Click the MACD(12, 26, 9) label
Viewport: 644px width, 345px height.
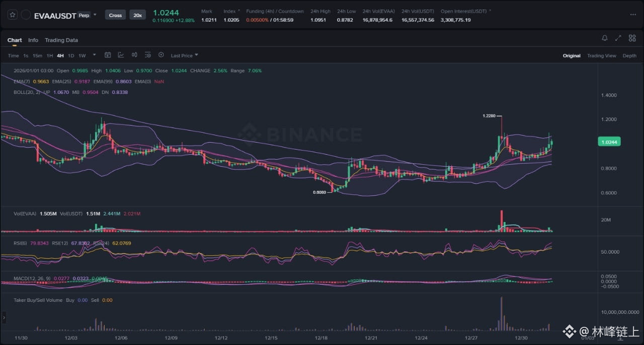click(x=32, y=278)
